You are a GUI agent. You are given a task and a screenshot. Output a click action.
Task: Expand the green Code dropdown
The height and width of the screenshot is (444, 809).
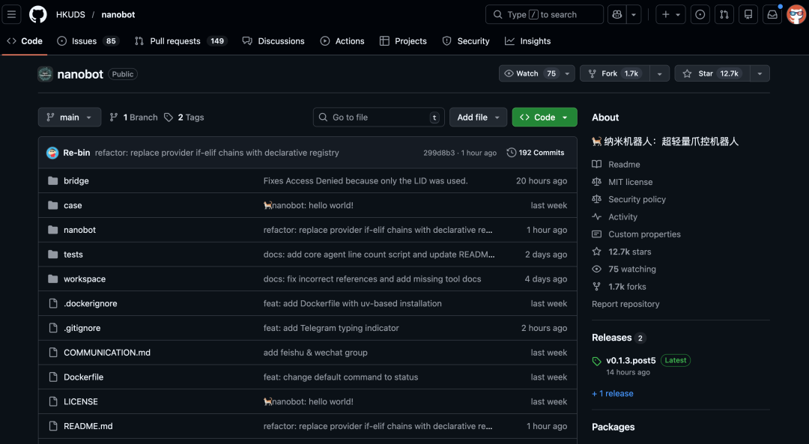(545, 118)
